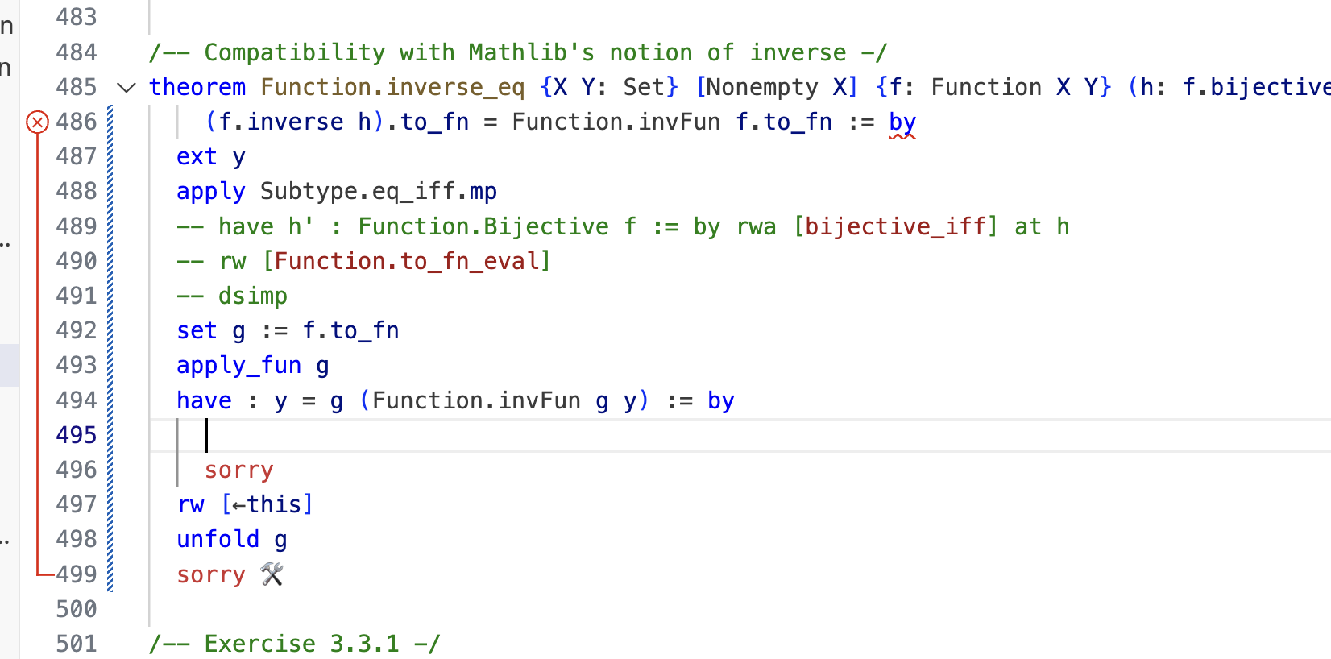Screen dimensions: 1331x659
Task: Click the hammer and wrench icon after sorry
Action: (272, 574)
